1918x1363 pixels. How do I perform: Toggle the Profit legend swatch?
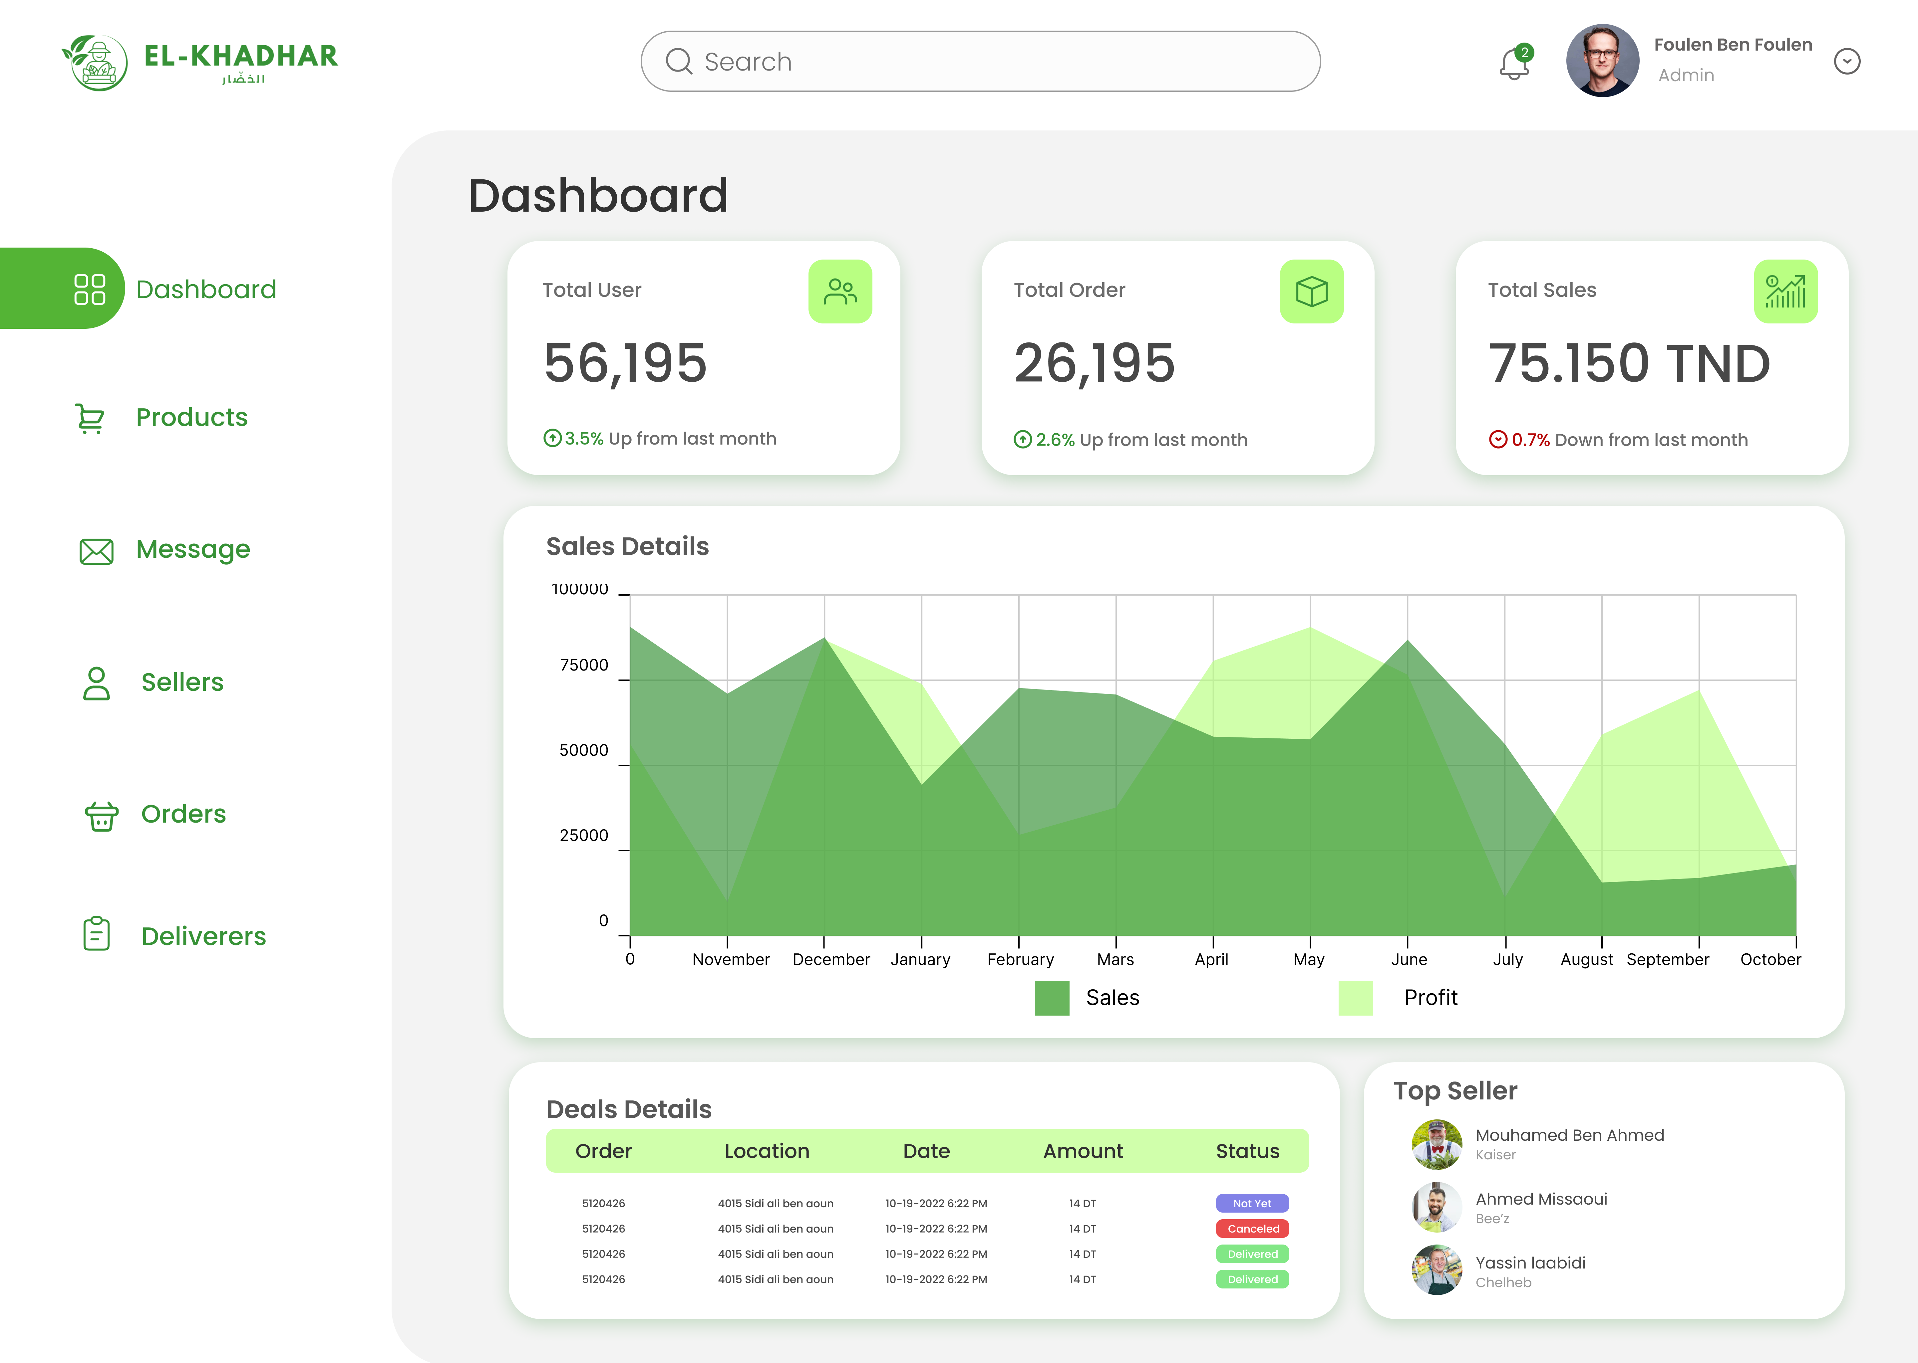pos(1355,998)
